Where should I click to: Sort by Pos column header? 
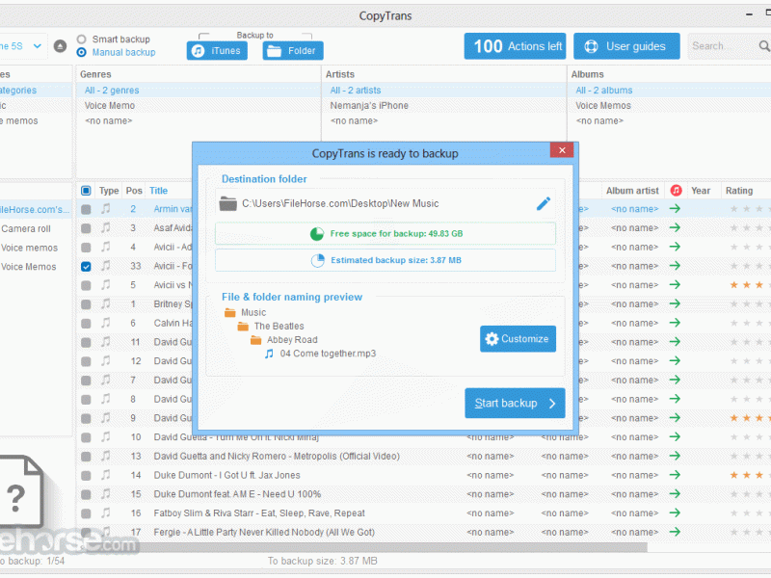click(x=134, y=191)
